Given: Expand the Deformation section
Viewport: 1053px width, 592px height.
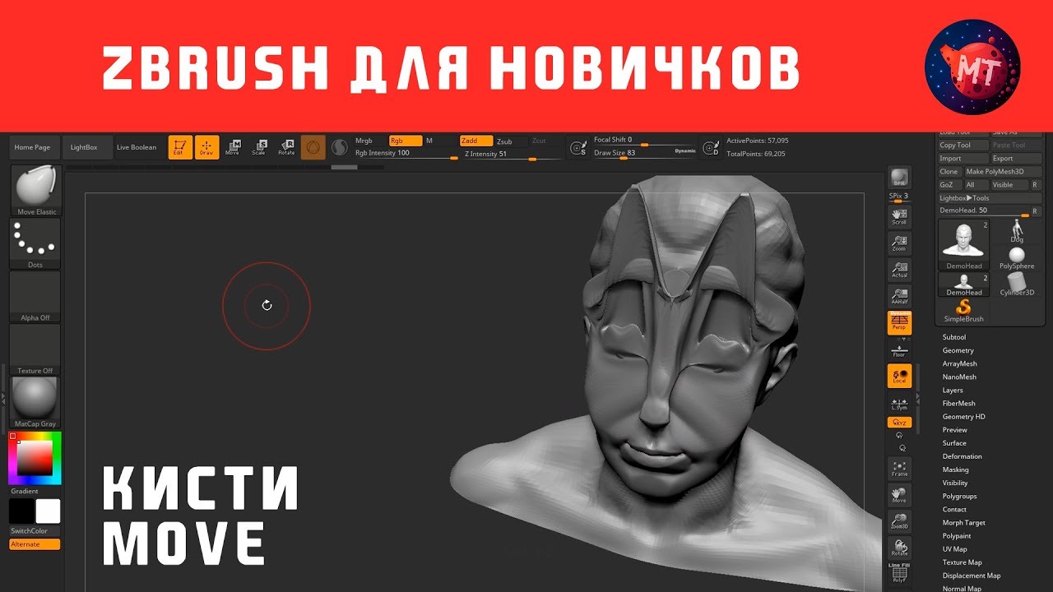Looking at the screenshot, I should click(962, 456).
